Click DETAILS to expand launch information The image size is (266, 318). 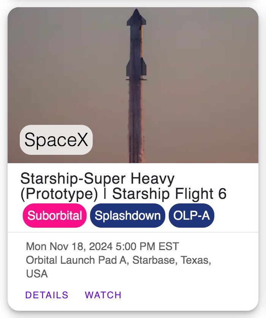coord(46,294)
